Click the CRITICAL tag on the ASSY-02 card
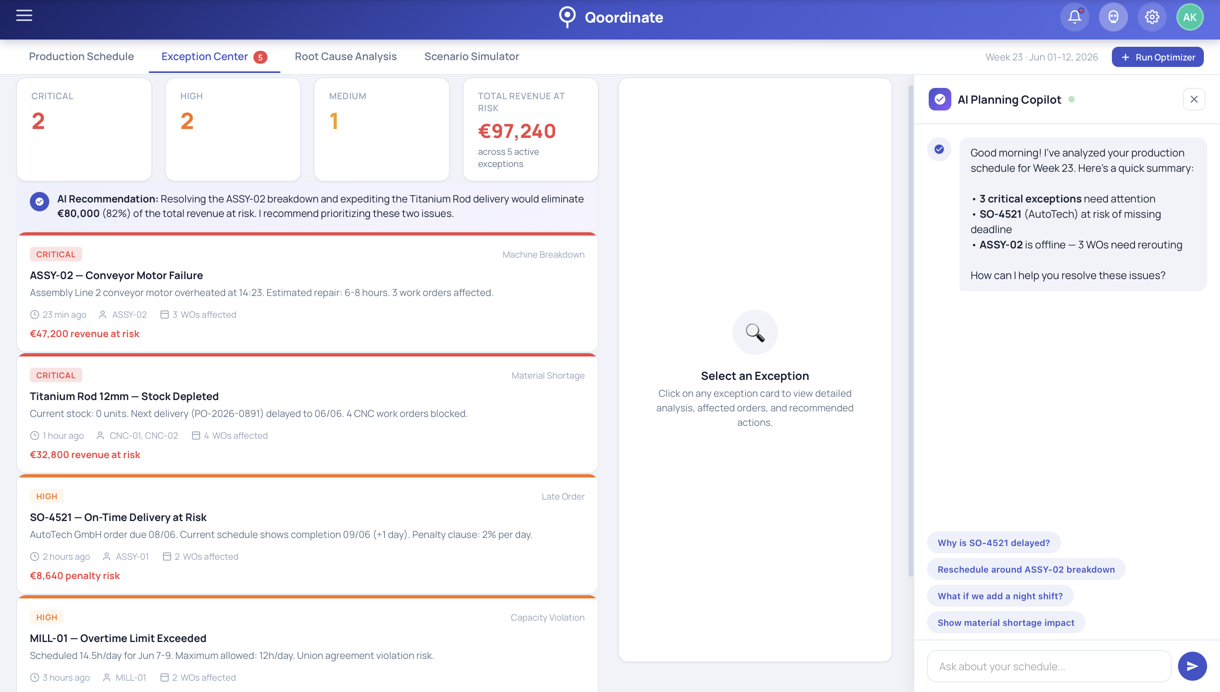Screen dimensions: 1220x692 point(56,254)
